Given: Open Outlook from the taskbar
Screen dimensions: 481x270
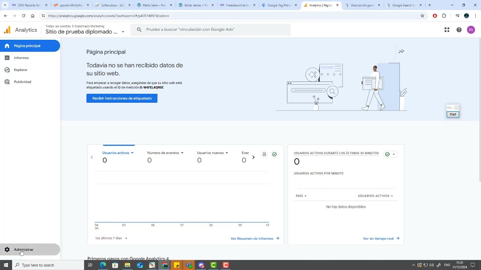Looking at the screenshot, I should coord(140,265).
